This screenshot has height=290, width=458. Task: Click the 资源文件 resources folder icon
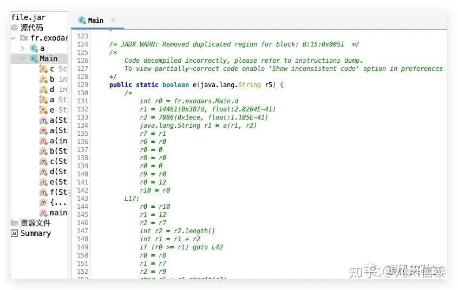[x=14, y=223]
